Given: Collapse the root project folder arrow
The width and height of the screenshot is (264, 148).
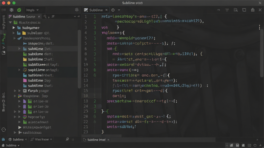Looking at the screenshot, I should (10, 22).
